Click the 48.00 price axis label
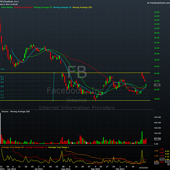The image size is (170, 170). [x=157, y=12]
